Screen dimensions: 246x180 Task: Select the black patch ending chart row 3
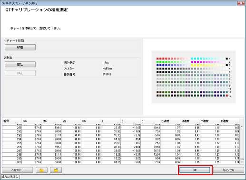(227, 65)
